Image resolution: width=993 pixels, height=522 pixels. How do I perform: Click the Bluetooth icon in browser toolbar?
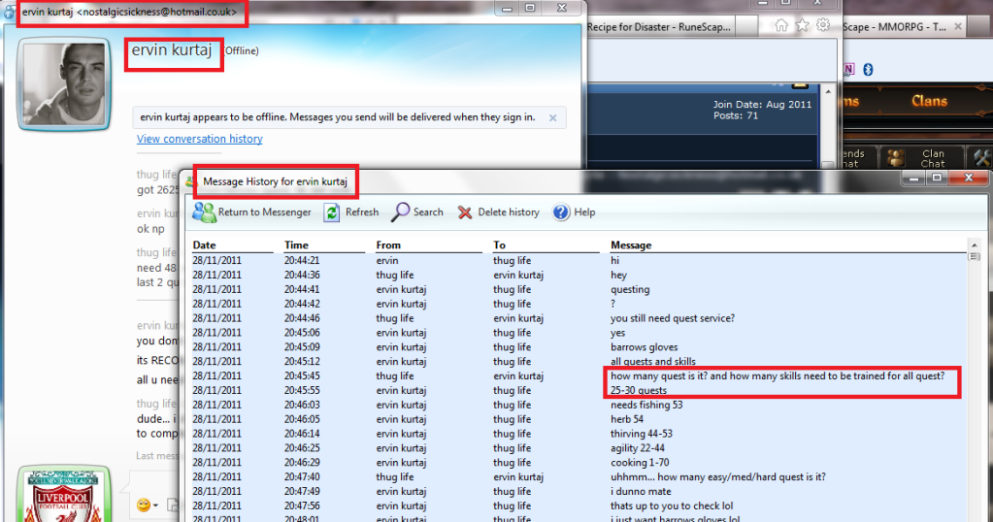pyautogui.click(x=868, y=69)
